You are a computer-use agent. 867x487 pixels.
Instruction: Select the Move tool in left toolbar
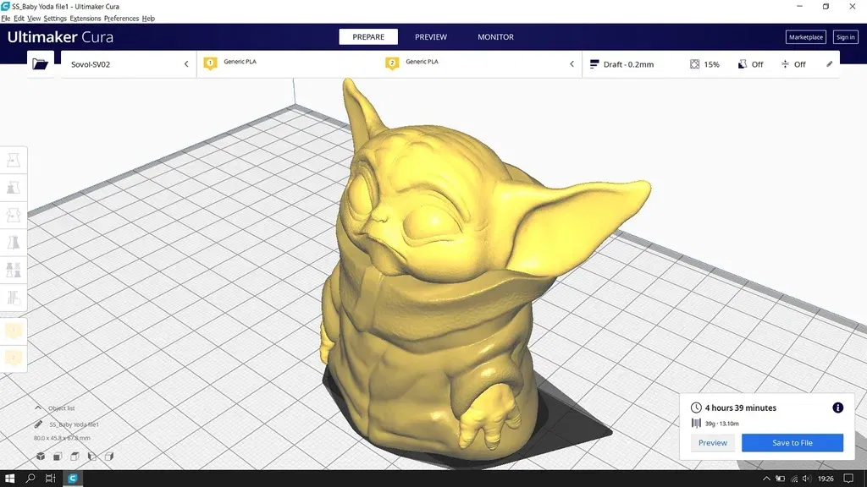(x=13, y=159)
